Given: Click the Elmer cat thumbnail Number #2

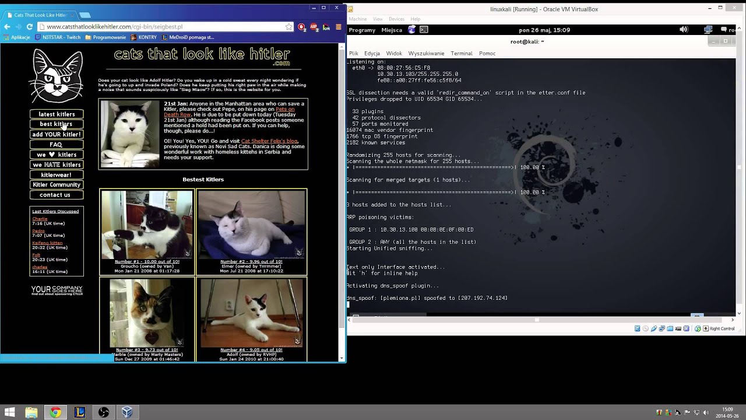Looking at the screenshot, I should point(251,225).
